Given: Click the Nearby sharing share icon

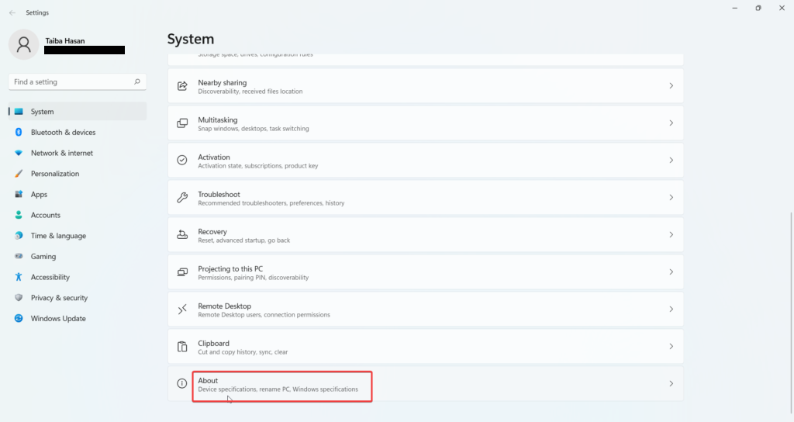Looking at the screenshot, I should click(x=182, y=86).
